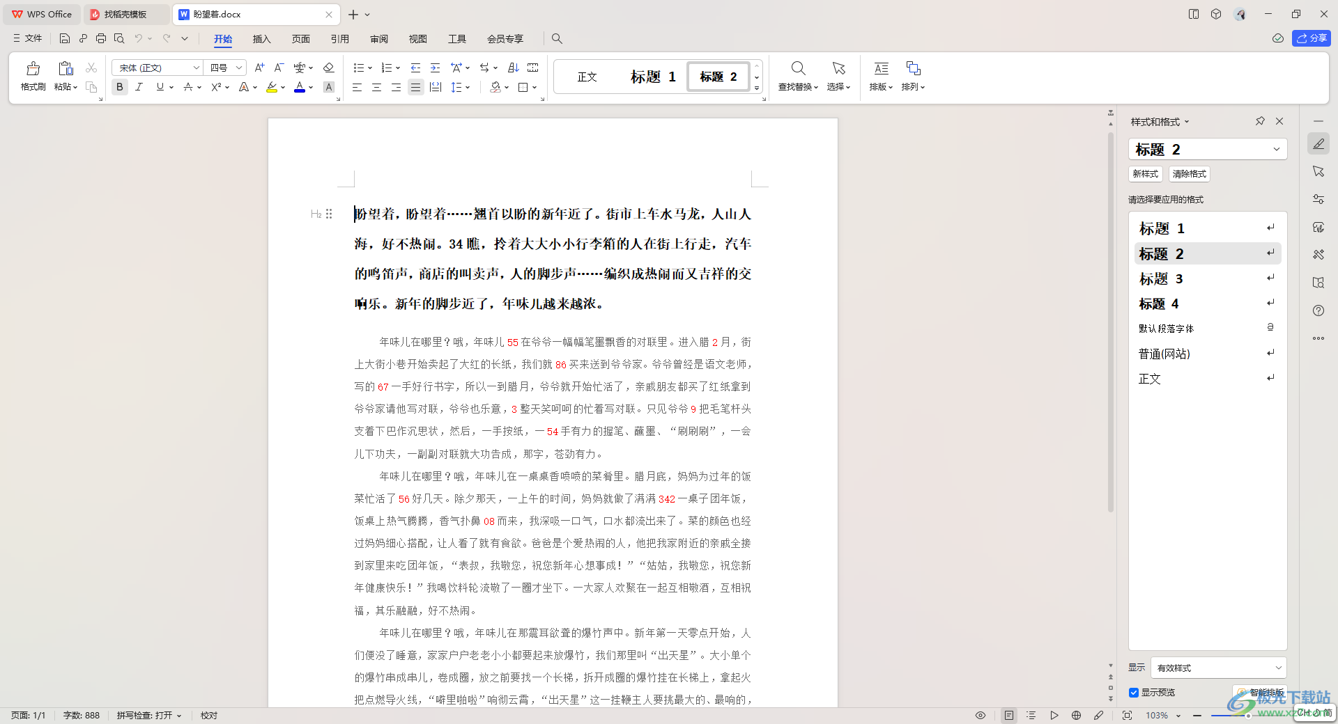The height and width of the screenshot is (724, 1338).
Task: Open the 查找替换 dropdown
Action: pos(798,87)
